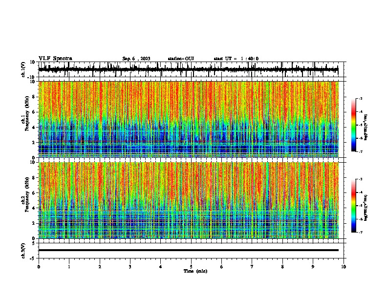This screenshot has width=387, height=299.
Task: Click the x-axis tick label "1"
Action: 69,267
